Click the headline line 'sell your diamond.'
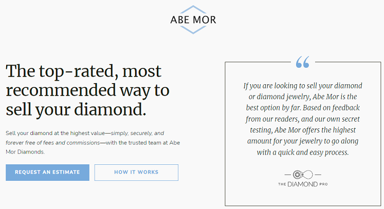The height and width of the screenshot is (209, 384). tap(76, 110)
